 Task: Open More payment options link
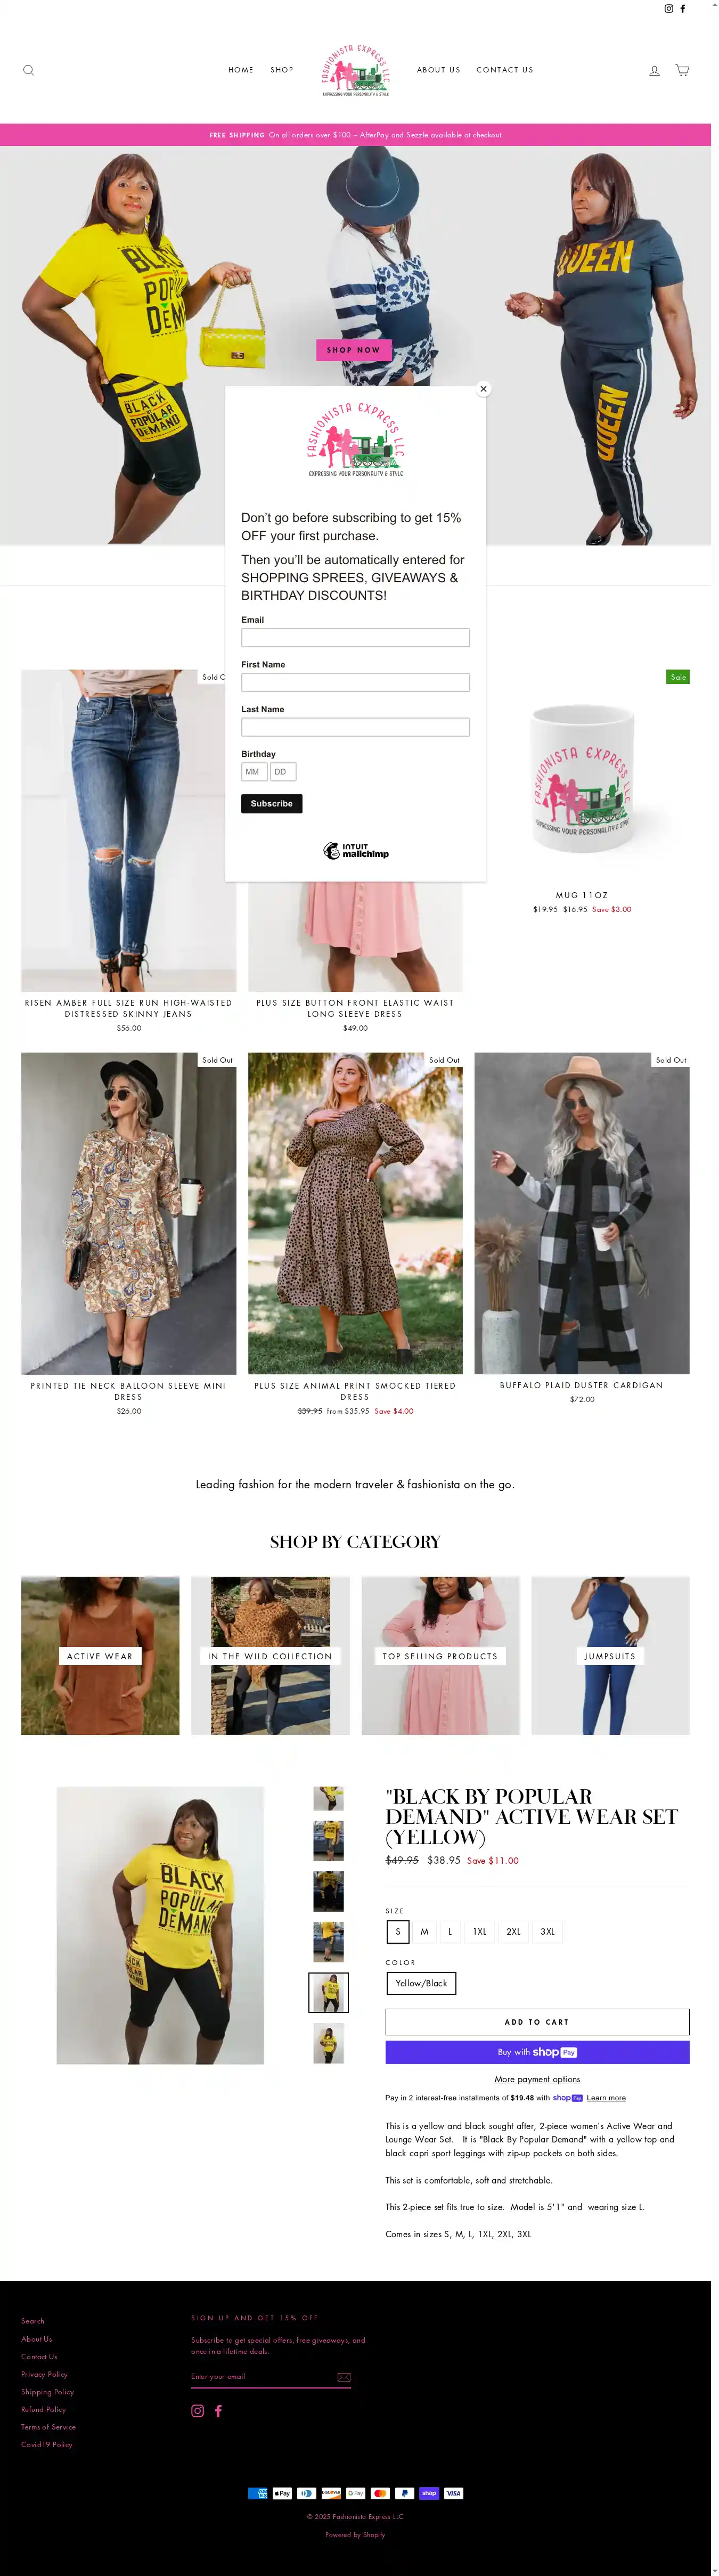point(537,2079)
